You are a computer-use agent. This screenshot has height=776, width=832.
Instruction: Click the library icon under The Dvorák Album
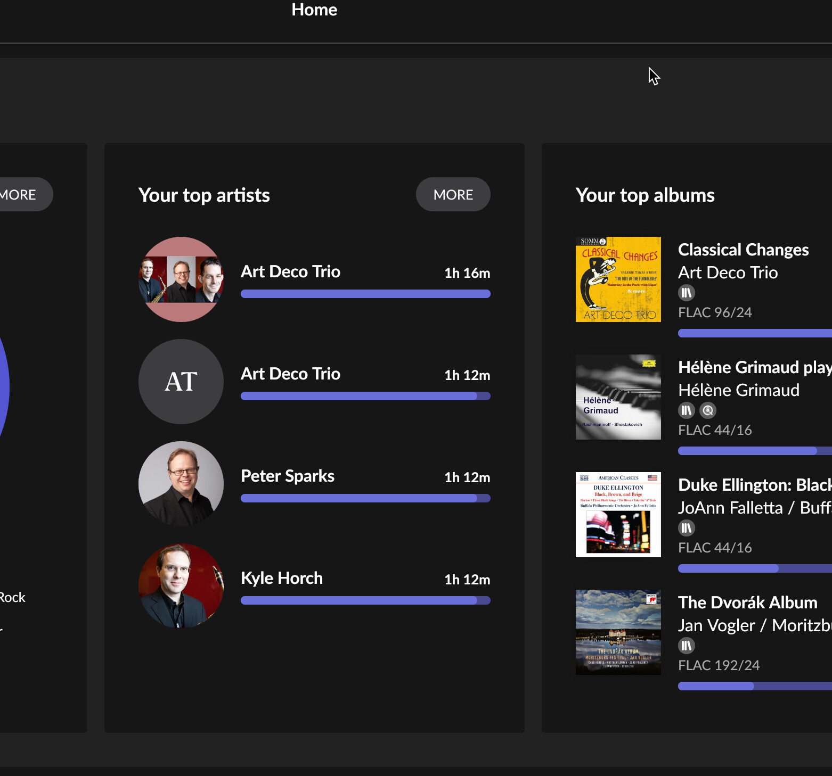(x=686, y=646)
